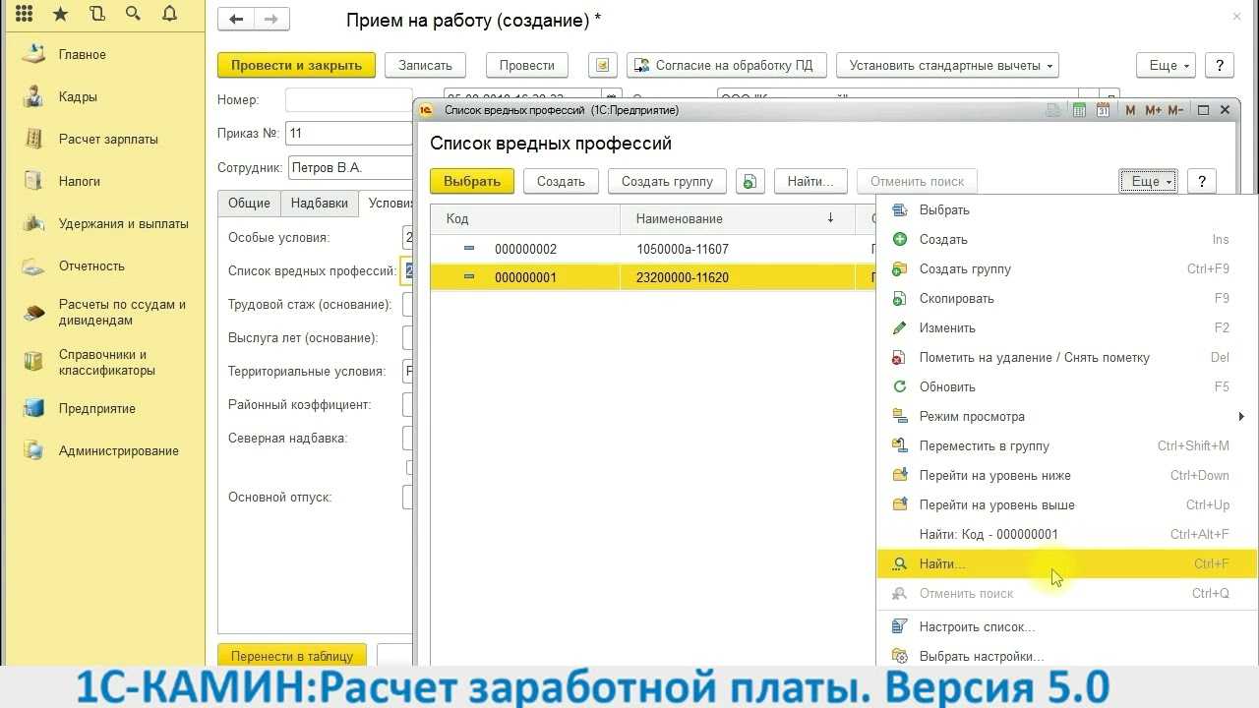
Task: Toggle sort on the Наименование column header
Action: pos(735,218)
